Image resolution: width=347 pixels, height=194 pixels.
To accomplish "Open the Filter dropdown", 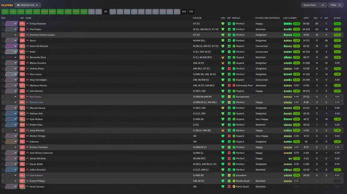I will click(336, 5).
